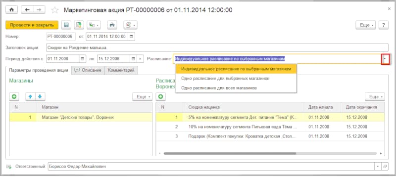The width and height of the screenshot is (396, 178).
Task: Click the Дата начала column header
Action: (322, 107)
